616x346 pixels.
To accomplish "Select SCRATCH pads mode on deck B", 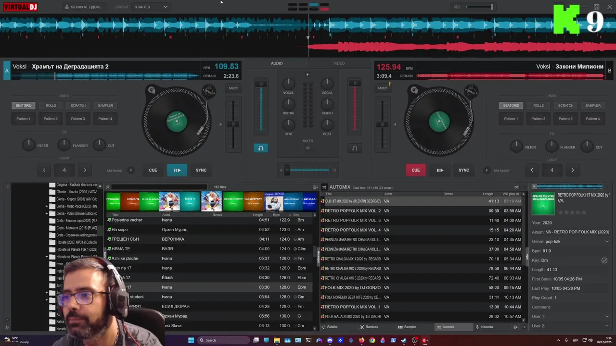I will click(x=565, y=105).
